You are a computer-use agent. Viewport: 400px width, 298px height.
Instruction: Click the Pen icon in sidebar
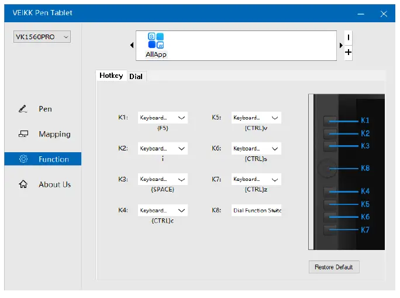click(23, 109)
